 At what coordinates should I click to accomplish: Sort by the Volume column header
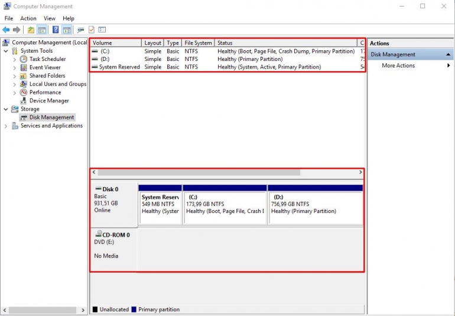coord(116,43)
